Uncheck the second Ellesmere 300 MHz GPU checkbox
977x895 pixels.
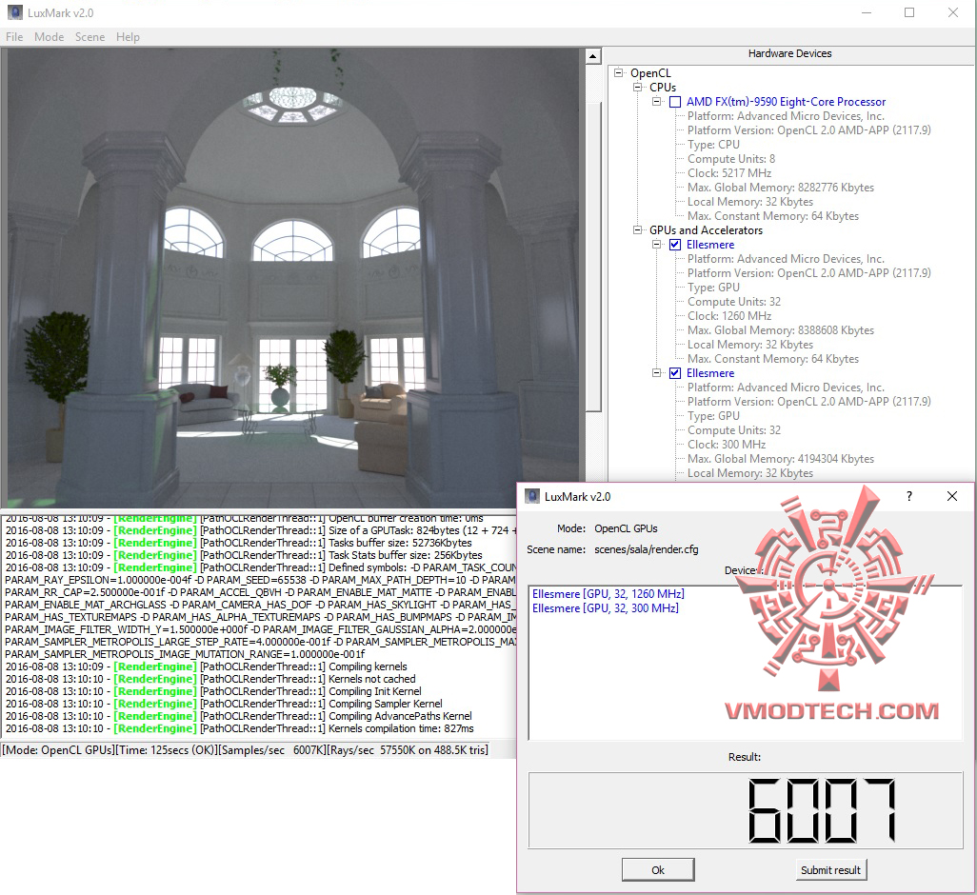[x=675, y=373]
